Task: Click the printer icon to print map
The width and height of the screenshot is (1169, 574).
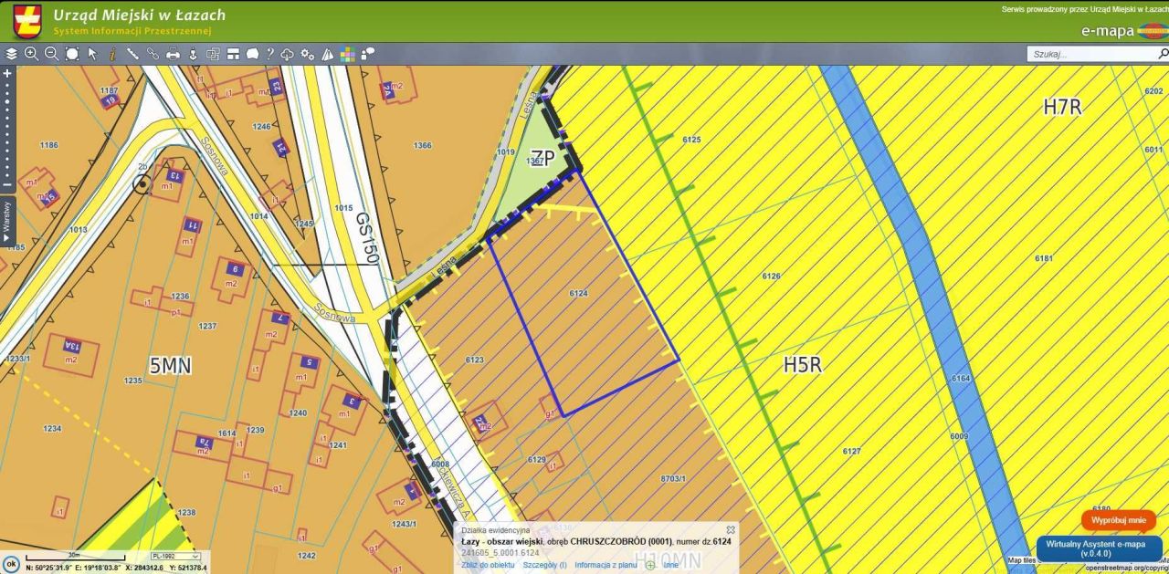Action: point(173,54)
